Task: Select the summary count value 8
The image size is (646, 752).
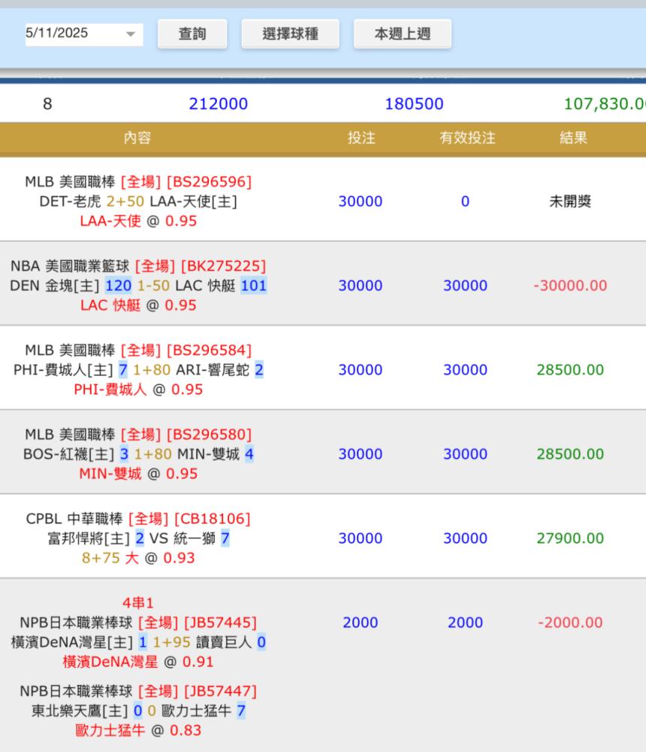Action: tap(47, 104)
